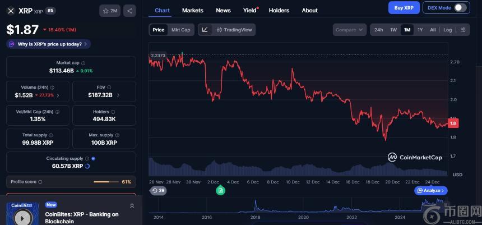Screen dimensions: 482x225
Task: Click info icon beside Circulating supply
Action: point(87,159)
